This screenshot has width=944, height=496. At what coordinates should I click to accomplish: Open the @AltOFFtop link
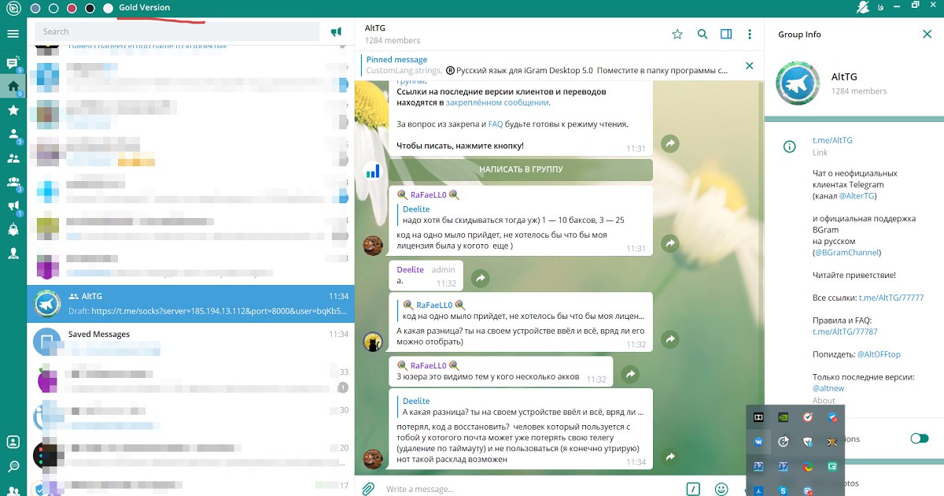click(x=879, y=354)
